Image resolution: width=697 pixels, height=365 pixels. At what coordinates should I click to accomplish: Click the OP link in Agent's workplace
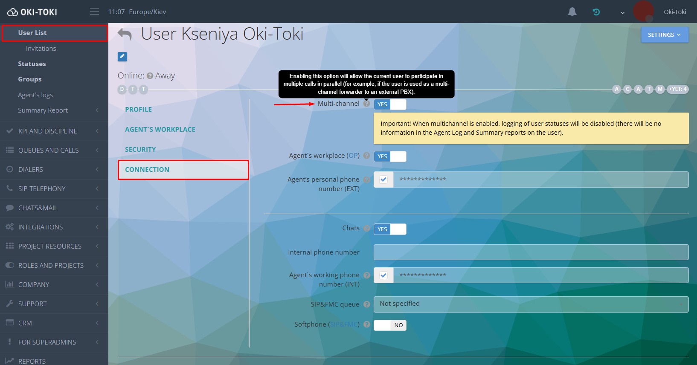[x=353, y=156]
